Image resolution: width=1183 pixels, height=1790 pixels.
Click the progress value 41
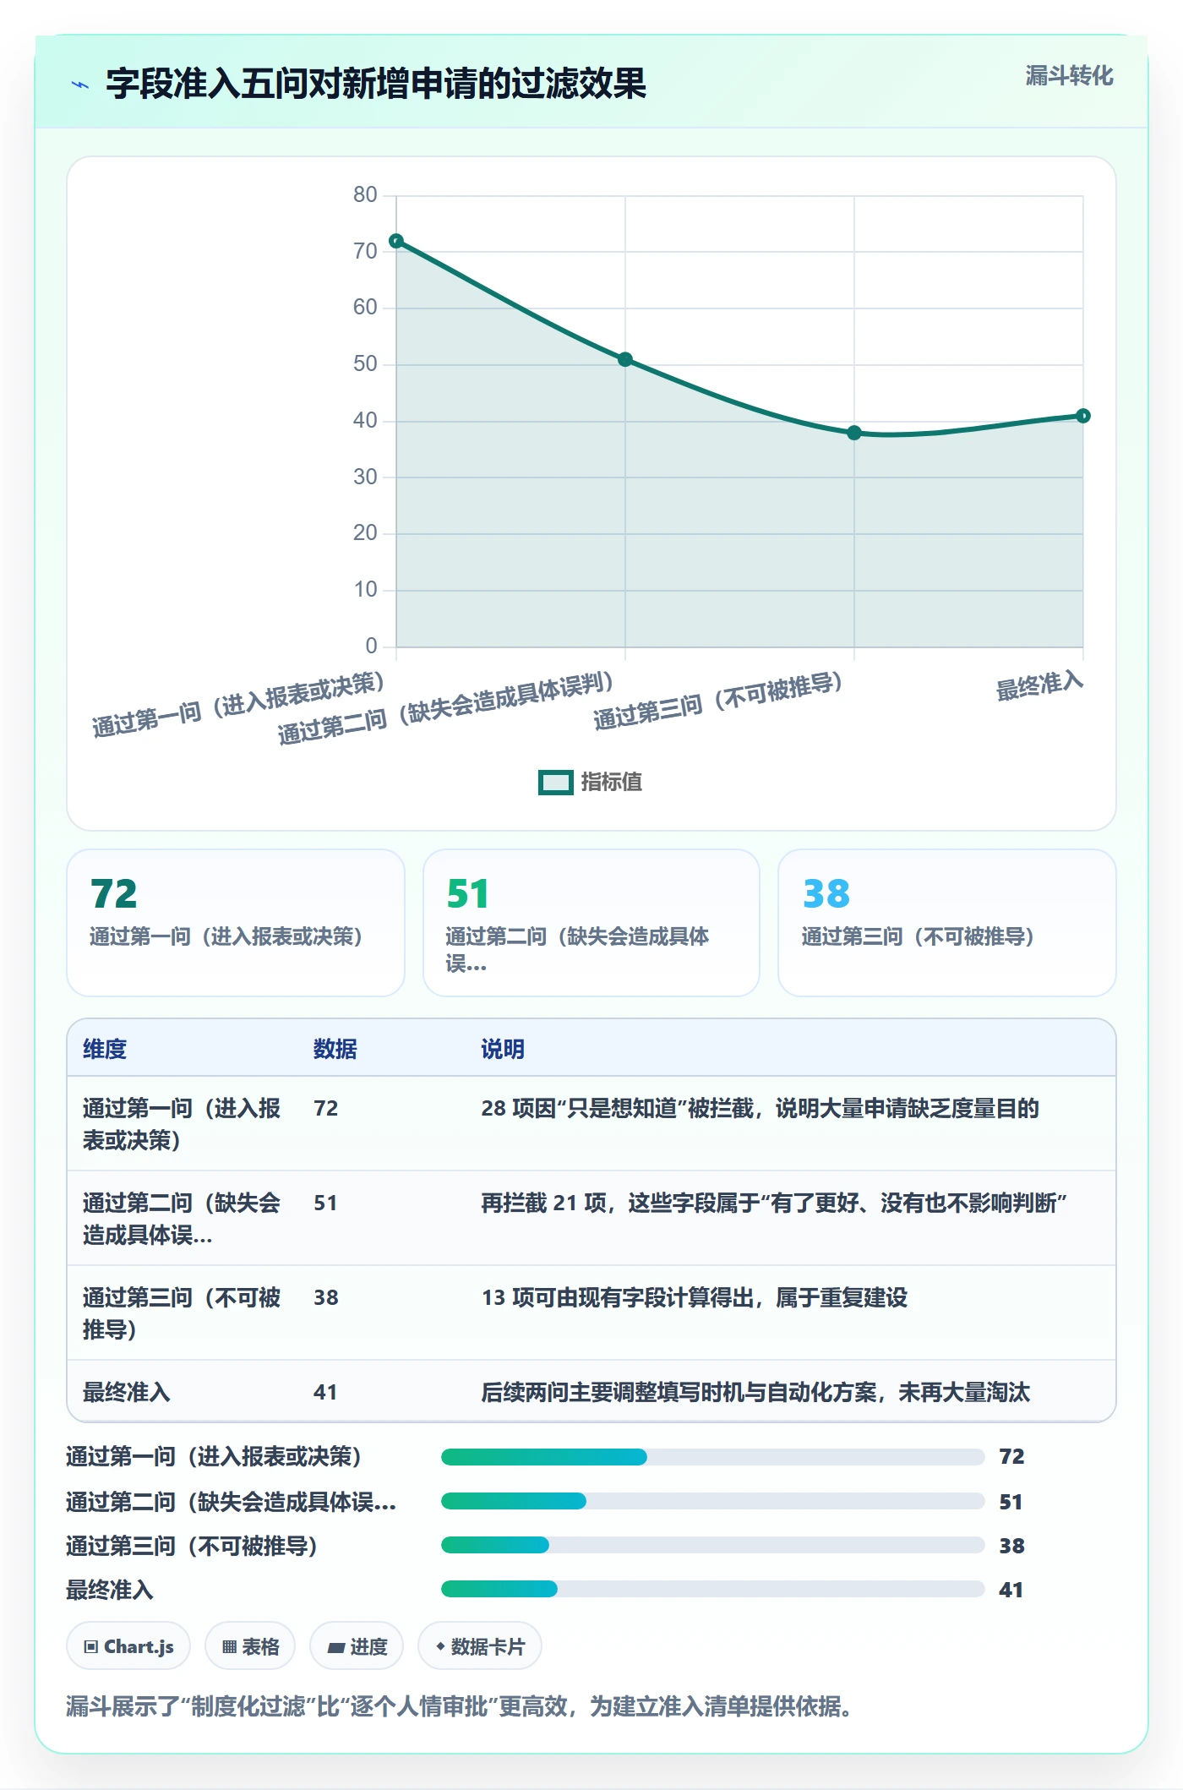point(1011,1590)
